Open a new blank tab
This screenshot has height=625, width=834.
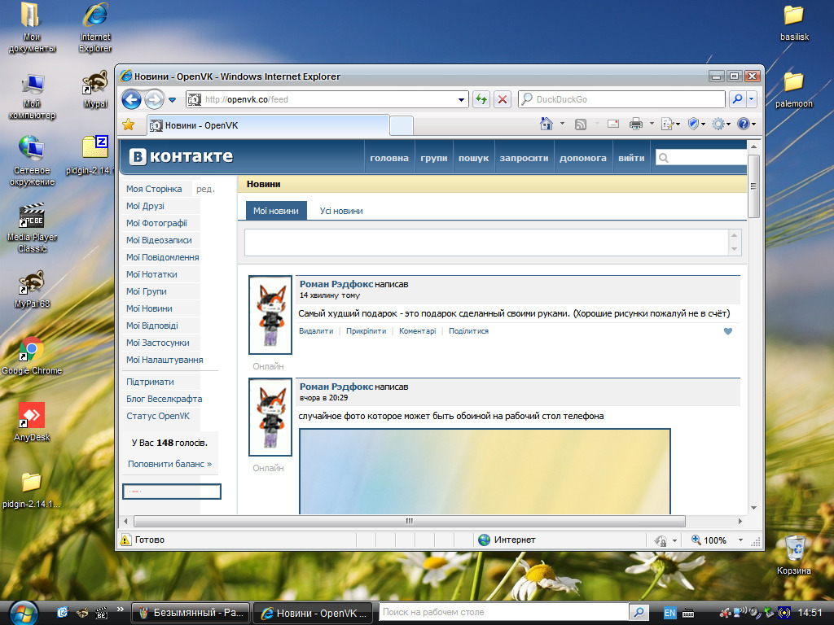(x=402, y=126)
